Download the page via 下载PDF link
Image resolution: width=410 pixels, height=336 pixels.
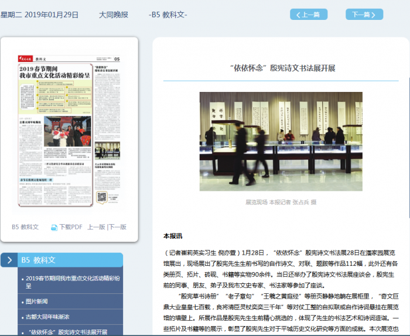click(71, 227)
